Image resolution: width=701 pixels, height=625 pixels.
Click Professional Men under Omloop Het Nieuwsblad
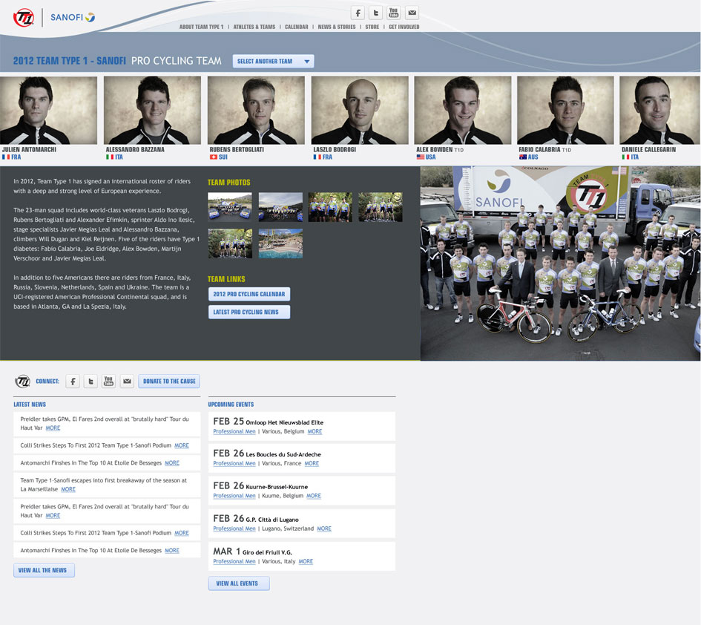pos(234,432)
